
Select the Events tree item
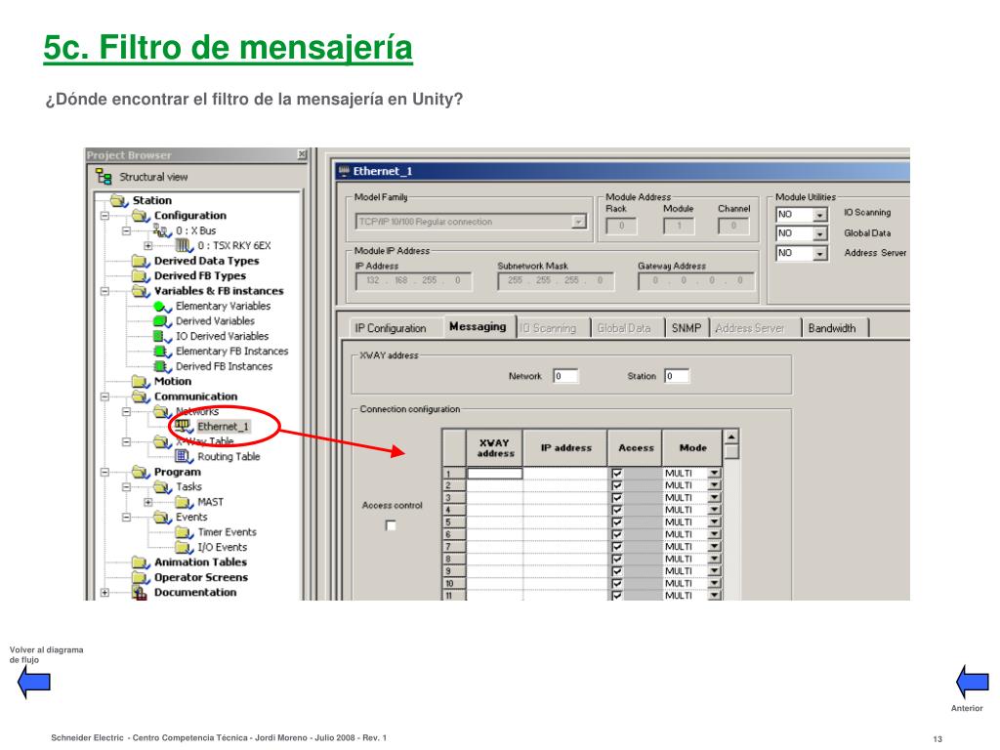point(191,518)
